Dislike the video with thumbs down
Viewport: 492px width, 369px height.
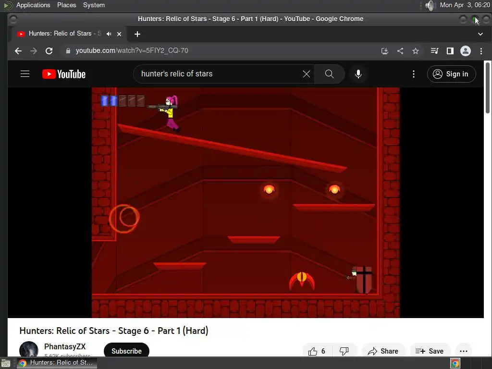point(344,351)
